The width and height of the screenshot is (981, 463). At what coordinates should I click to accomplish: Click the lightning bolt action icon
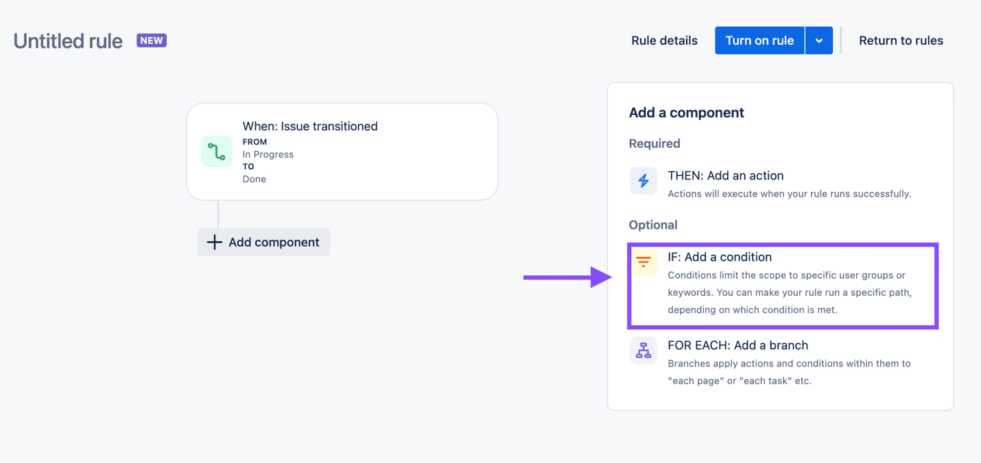643,180
